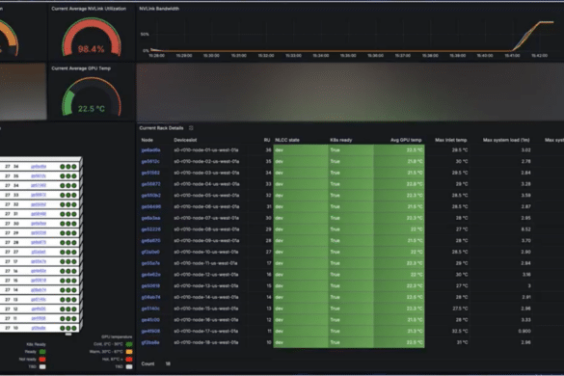Click the Current Average NVLink Utilization gauge
Viewport: 564px width, 376px height.
(92, 38)
